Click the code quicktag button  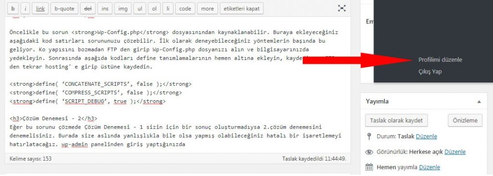185,9
